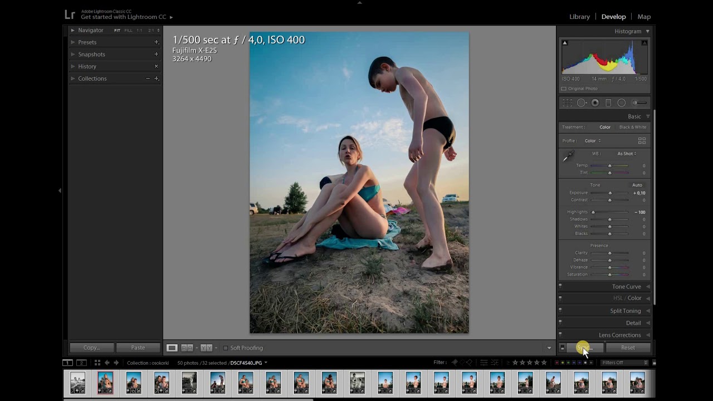Screen dimensions: 713x401
Task: Add a new preset with plus icon
Action: point(157,42)
